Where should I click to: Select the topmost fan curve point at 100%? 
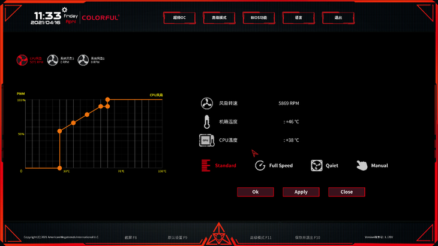tap(107, 99)
